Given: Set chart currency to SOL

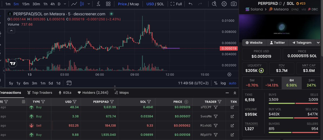Looking at the screenshot, I should click(161, 4).
